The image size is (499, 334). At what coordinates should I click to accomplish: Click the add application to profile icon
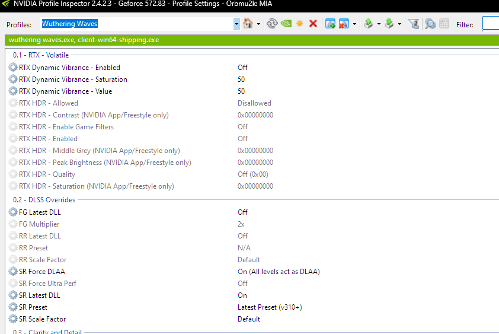click(x=330, y=24)
